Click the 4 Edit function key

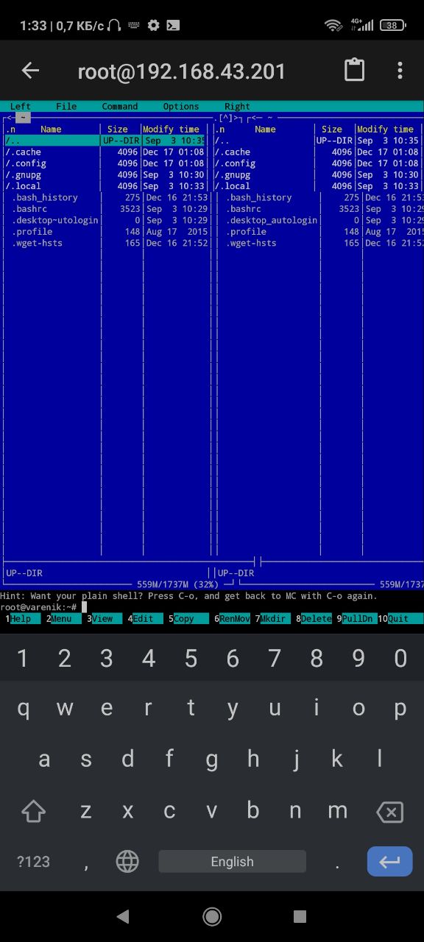pyautogui.click(x=144, y=619)
